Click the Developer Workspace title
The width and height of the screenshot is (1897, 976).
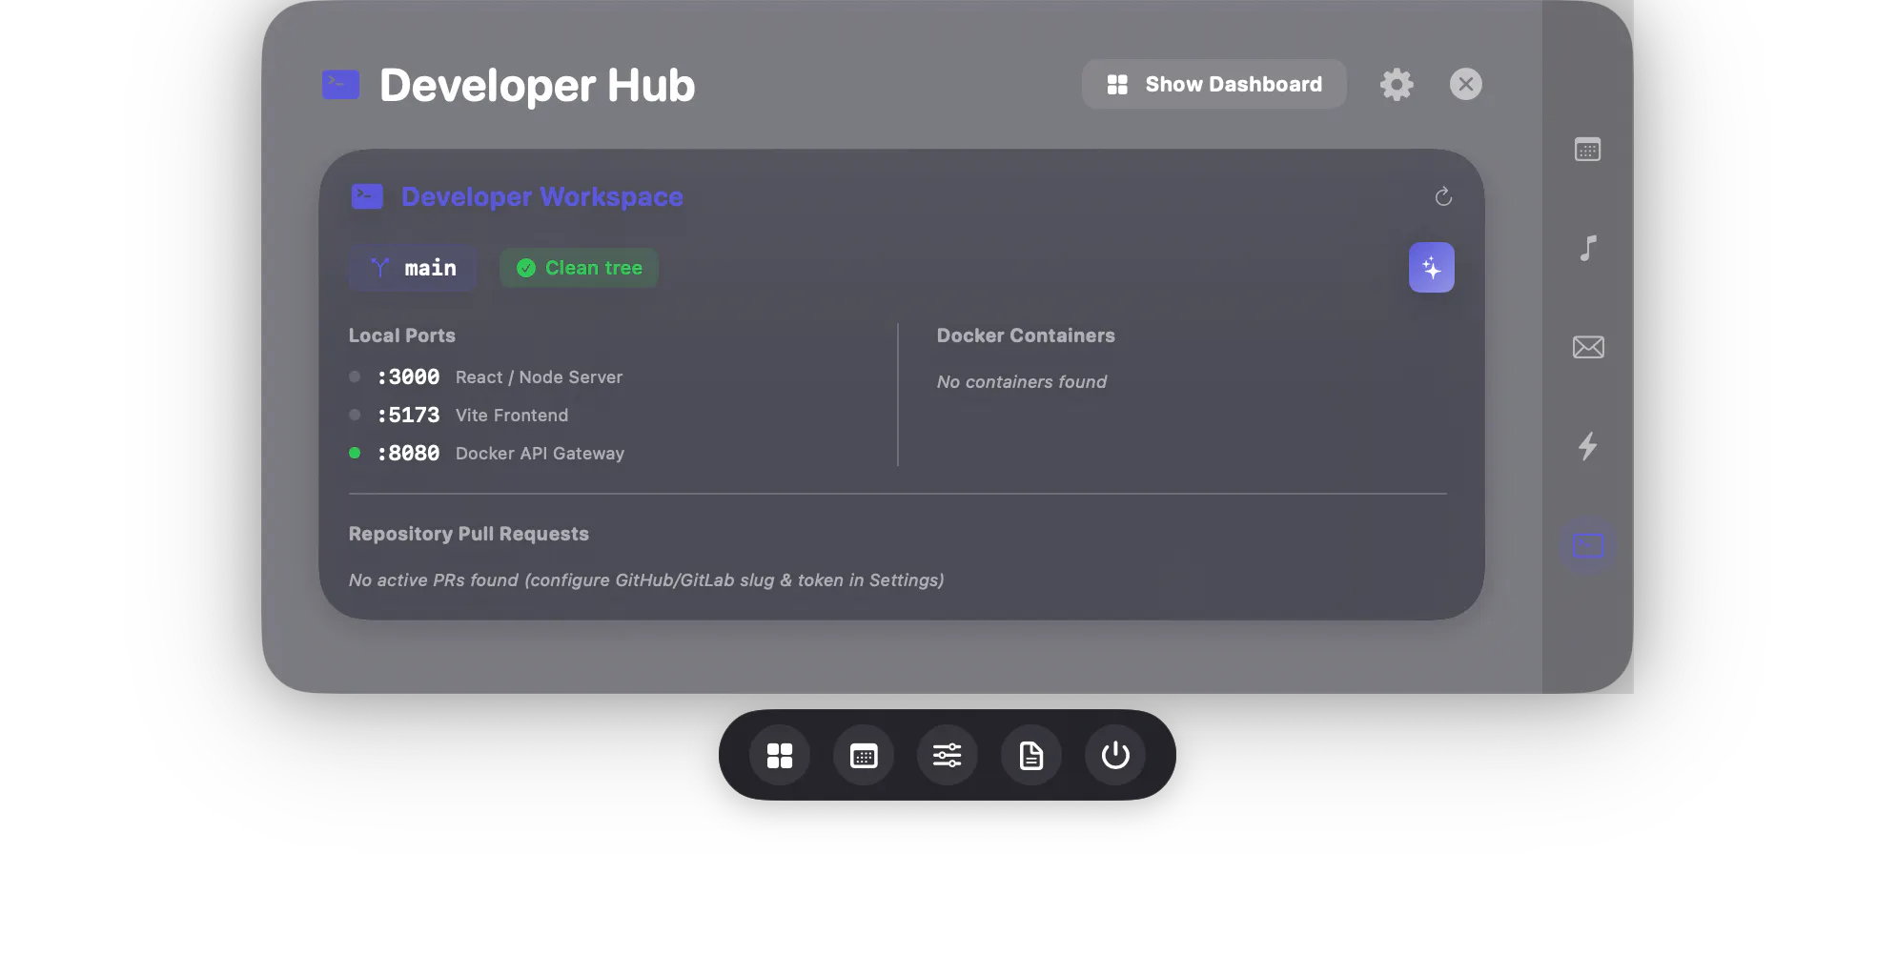[542, 196]
